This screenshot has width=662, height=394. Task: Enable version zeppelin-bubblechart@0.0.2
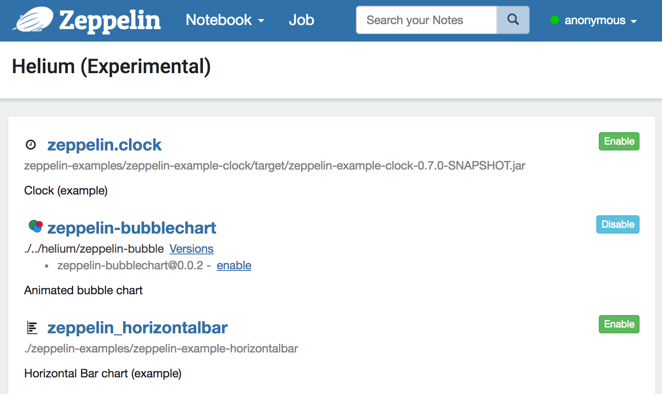(x=234, y=265)
